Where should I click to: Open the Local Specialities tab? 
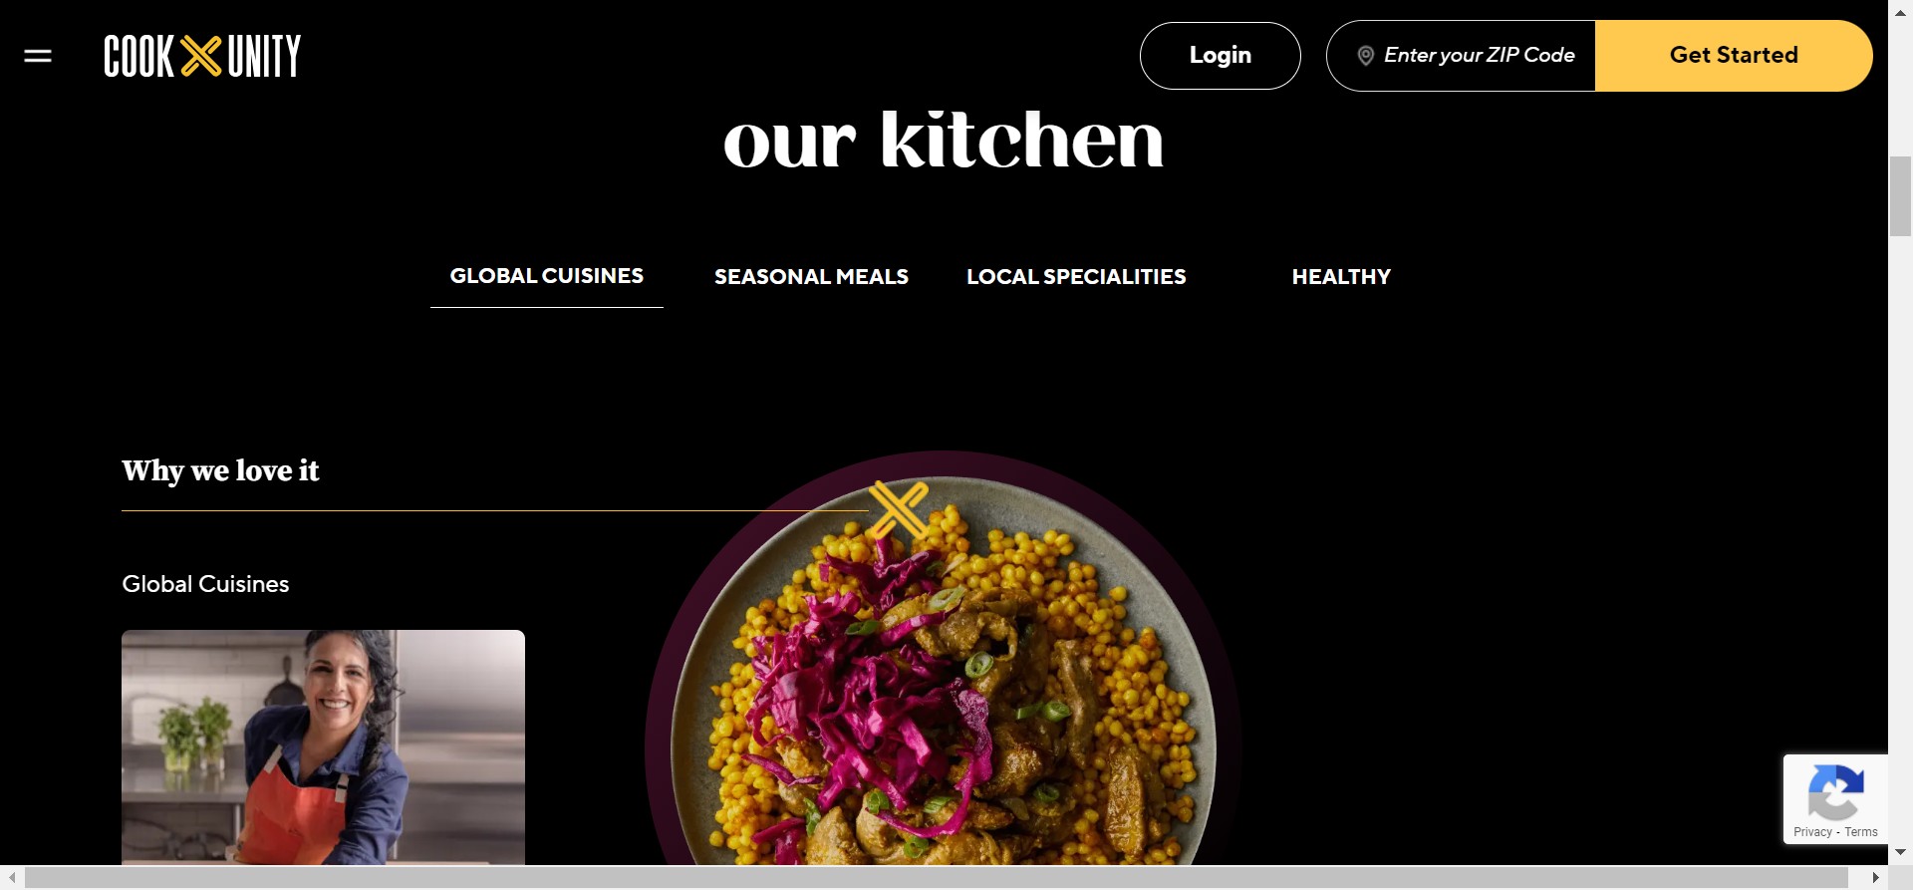pyautogui.click(x=1076, y=277)
